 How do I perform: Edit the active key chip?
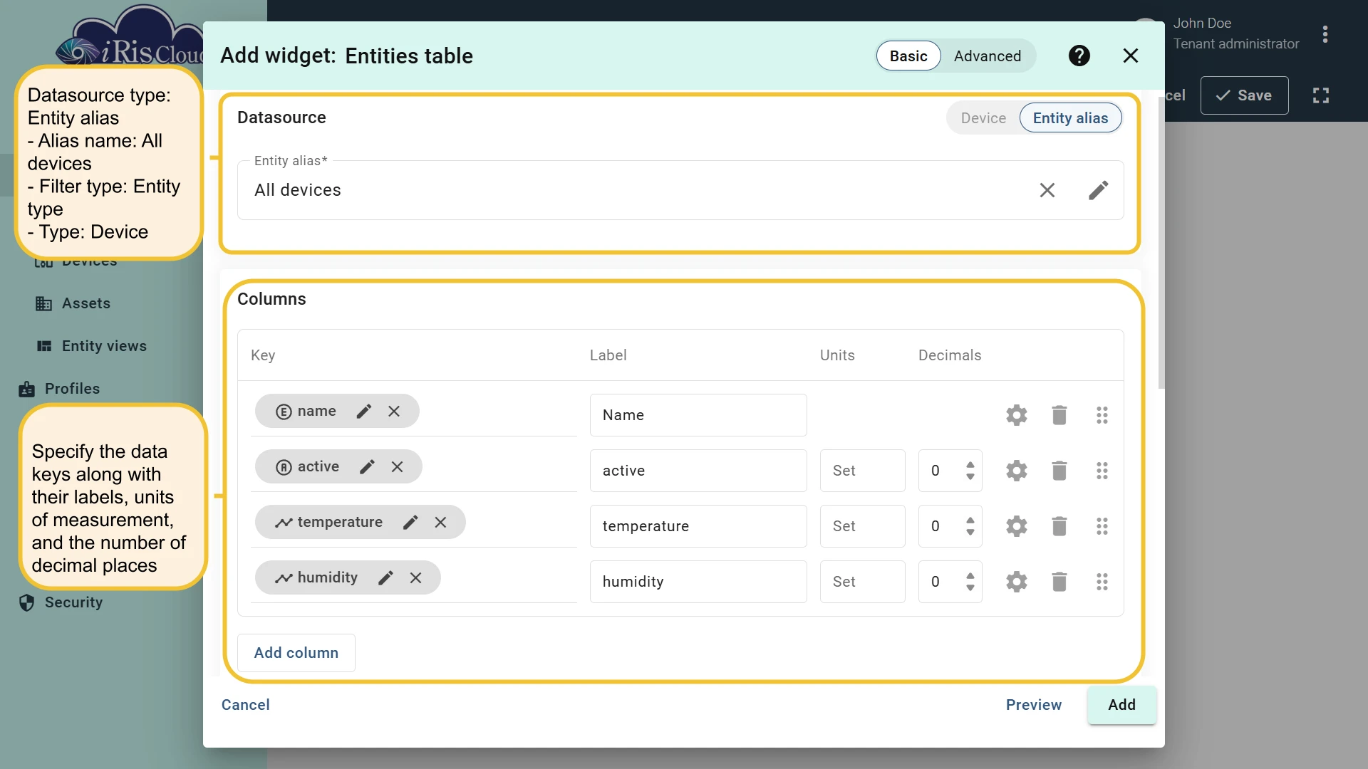pyautogui.click(x=367, y=466)
